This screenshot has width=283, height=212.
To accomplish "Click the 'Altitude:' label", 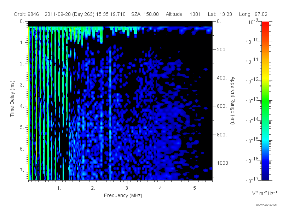I will click(x=174, y=14).
